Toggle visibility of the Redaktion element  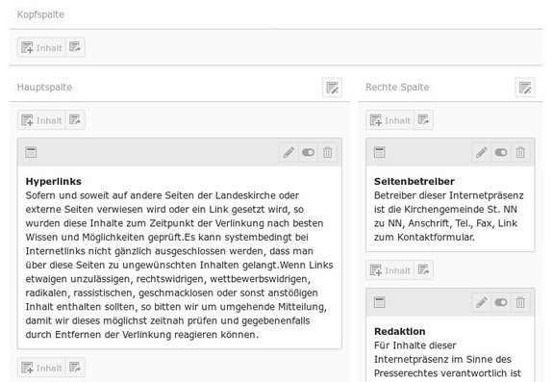(x=501, y=302)
